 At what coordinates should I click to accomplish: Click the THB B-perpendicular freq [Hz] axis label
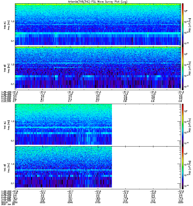(8, 25)
